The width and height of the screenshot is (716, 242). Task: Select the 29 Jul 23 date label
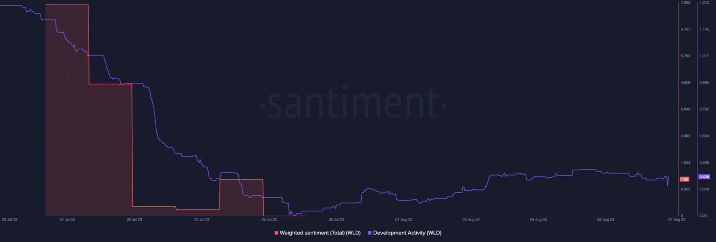(x=269, y=219)
